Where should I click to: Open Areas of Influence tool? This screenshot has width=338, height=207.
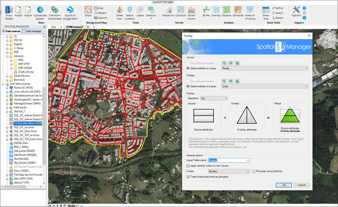click(250, 13)
